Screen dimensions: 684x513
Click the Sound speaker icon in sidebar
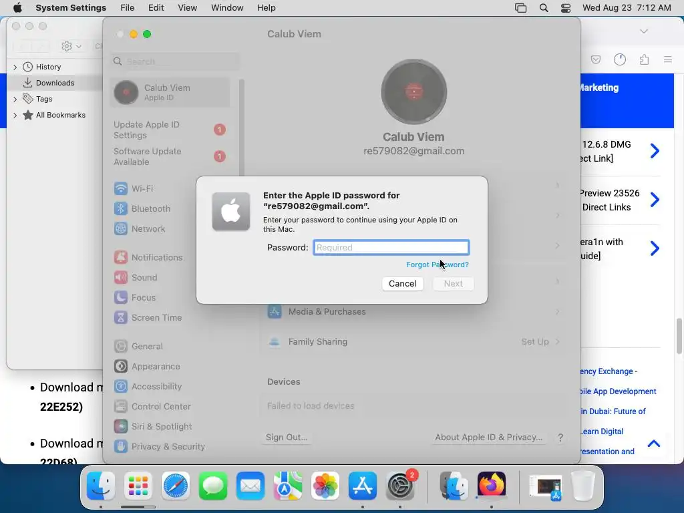click(x=121, y=277)
